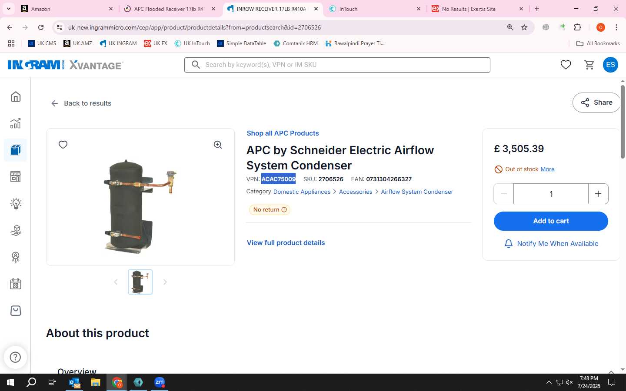Increase quantity with the plus stepper
Viewport: 626px width, 391px height.
click(598, 194)
